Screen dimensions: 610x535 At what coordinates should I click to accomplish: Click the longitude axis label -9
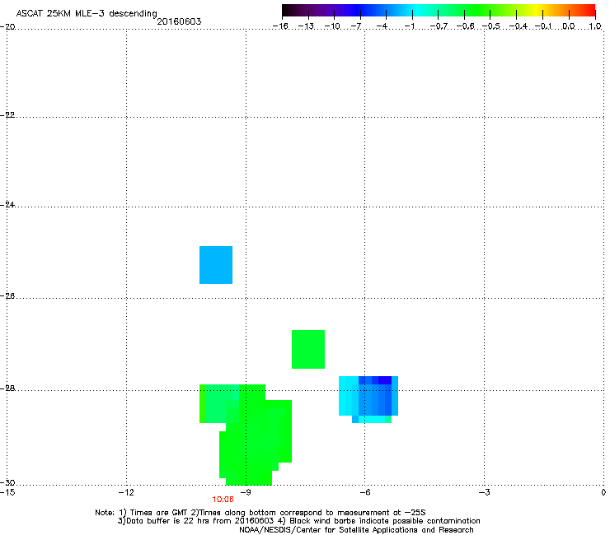tap(245, 492)
